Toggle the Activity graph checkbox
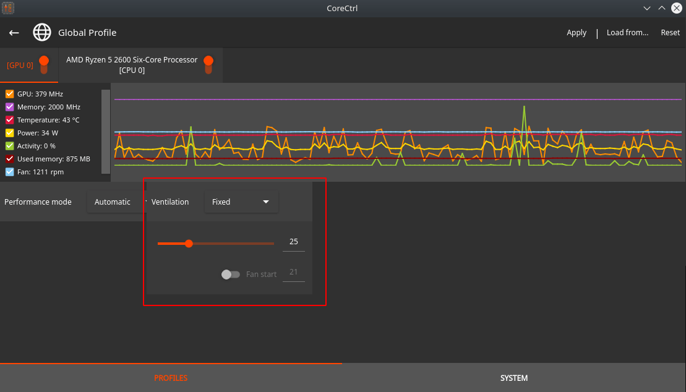The height and width of the screenshot is (392, 686). [9, 146]
